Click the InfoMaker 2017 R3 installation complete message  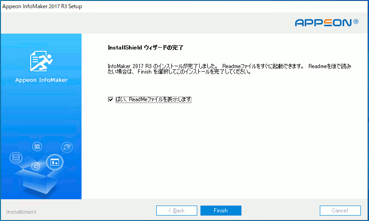pos(230,69)
